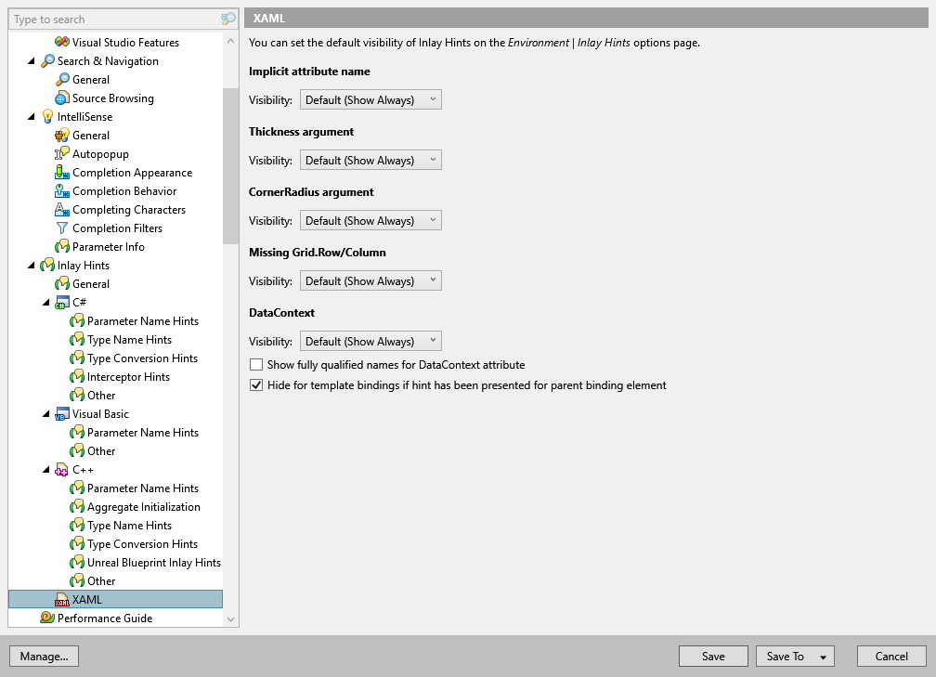Screen dimensions: 936x677
Task: Open the Thickness argument visibility dropdown
Action: coord(370,159)
